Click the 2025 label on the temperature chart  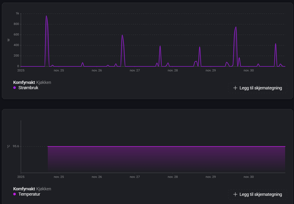(x=21, y=177)
